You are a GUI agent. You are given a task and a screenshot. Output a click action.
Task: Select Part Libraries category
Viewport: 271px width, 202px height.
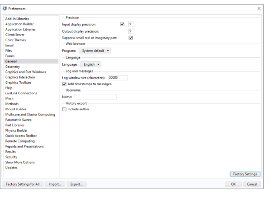click(x=31, y=125)
